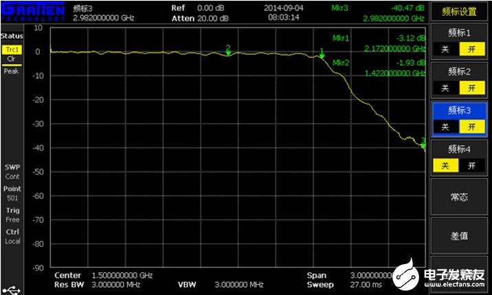Set 频标4 to 开

point(472,166)
